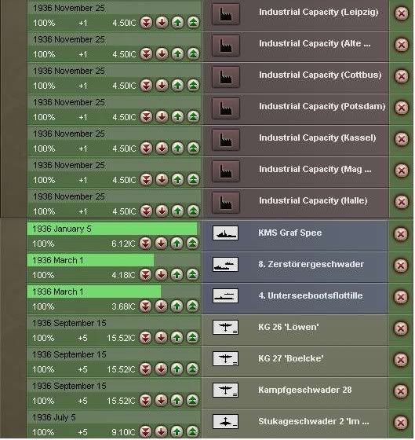Move Industrial Capacity (Cottbus) to queue bottom
The height and width of the screenshot is (440, 415).
click(146, 86)
